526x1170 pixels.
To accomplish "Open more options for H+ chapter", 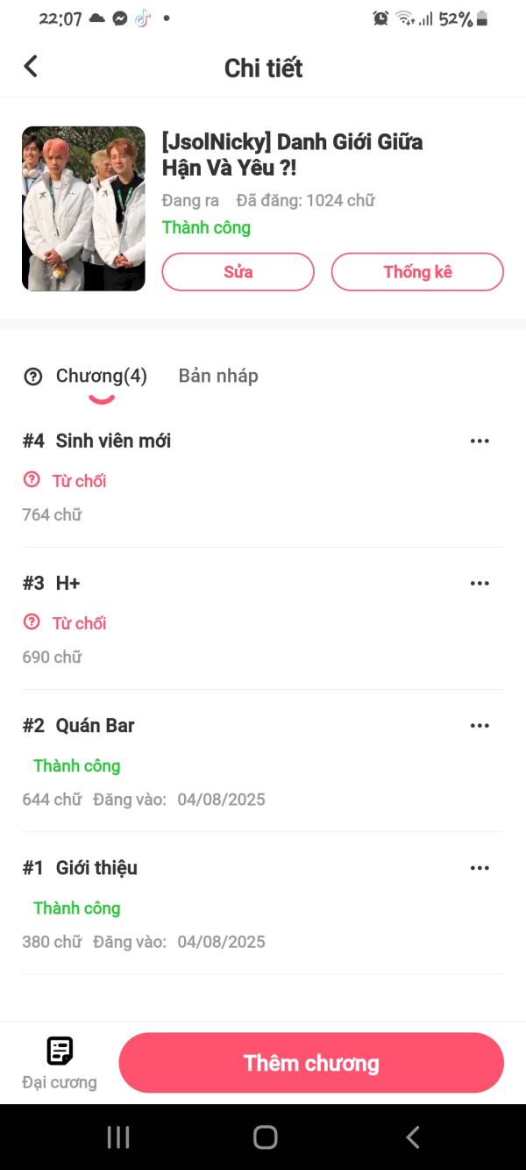I will (480, 583).
